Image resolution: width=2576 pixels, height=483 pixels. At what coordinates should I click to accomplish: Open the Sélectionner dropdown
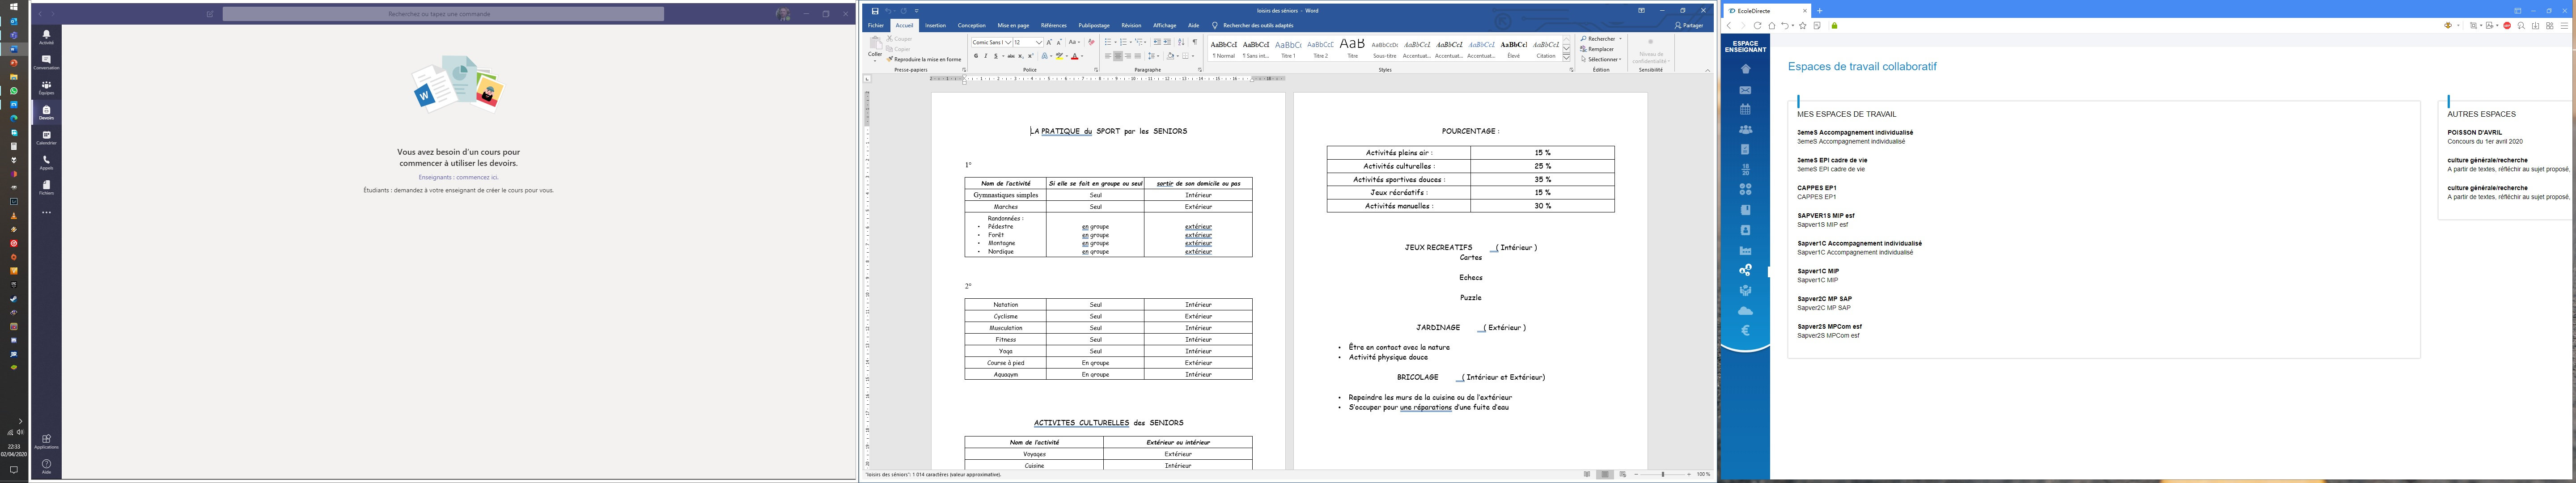(1601, 59)
